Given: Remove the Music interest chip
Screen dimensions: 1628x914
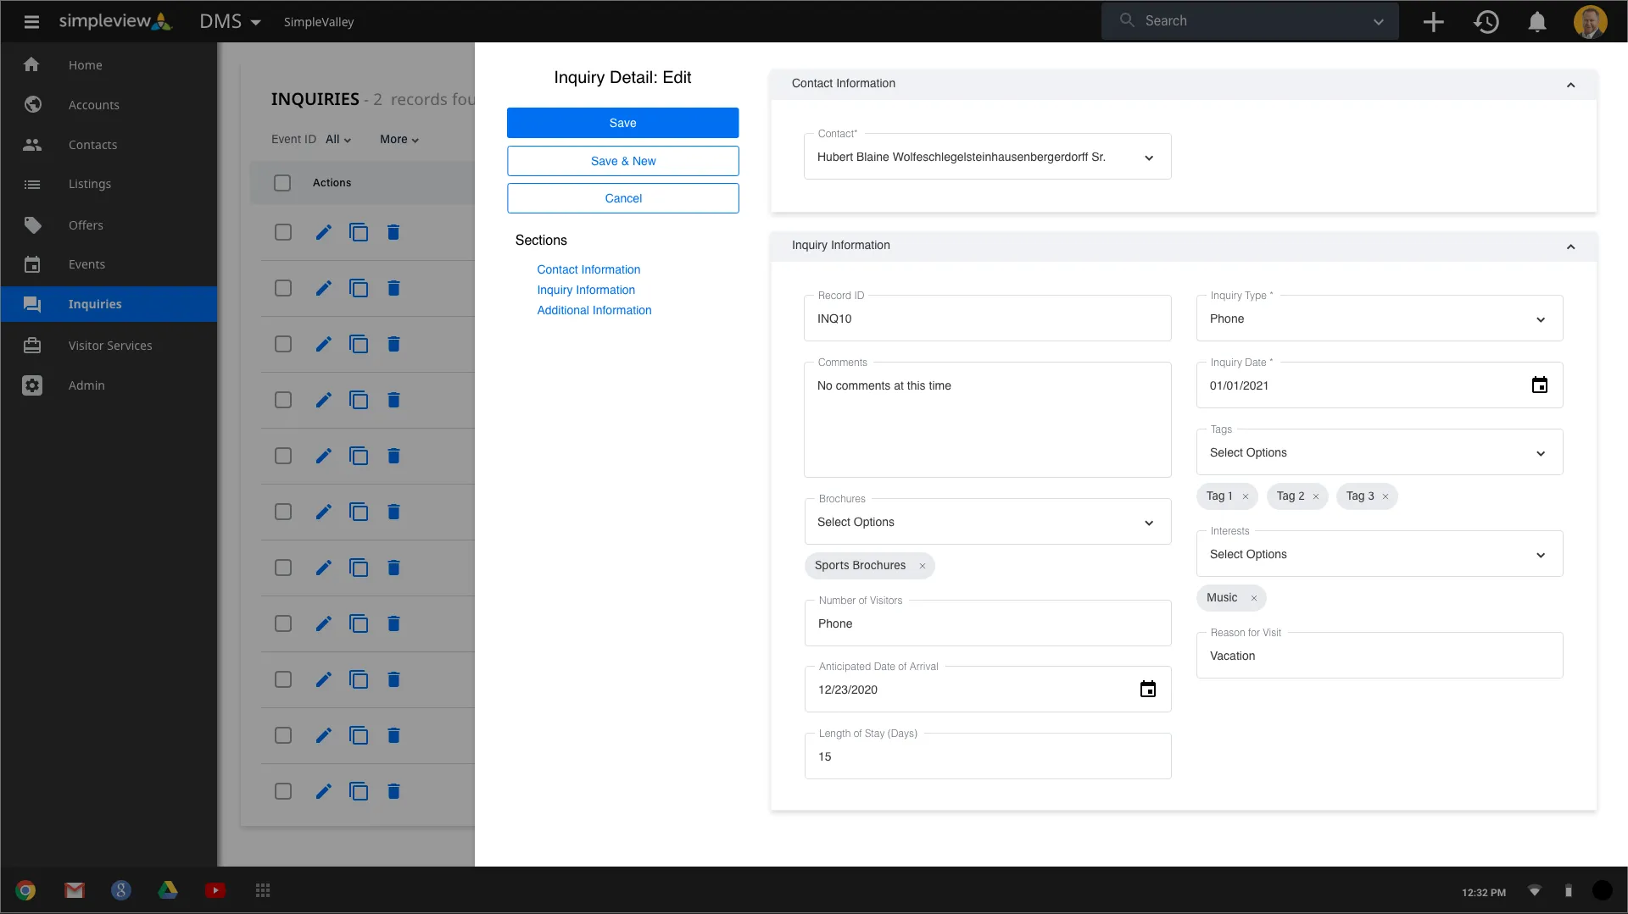Looking at the screenshot, I should [1254, 598].
